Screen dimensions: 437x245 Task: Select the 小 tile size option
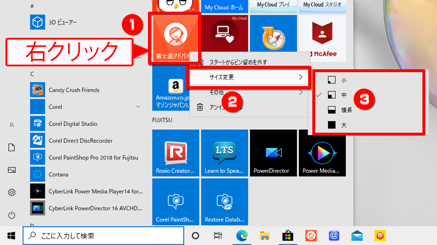(x=368, y=80)
